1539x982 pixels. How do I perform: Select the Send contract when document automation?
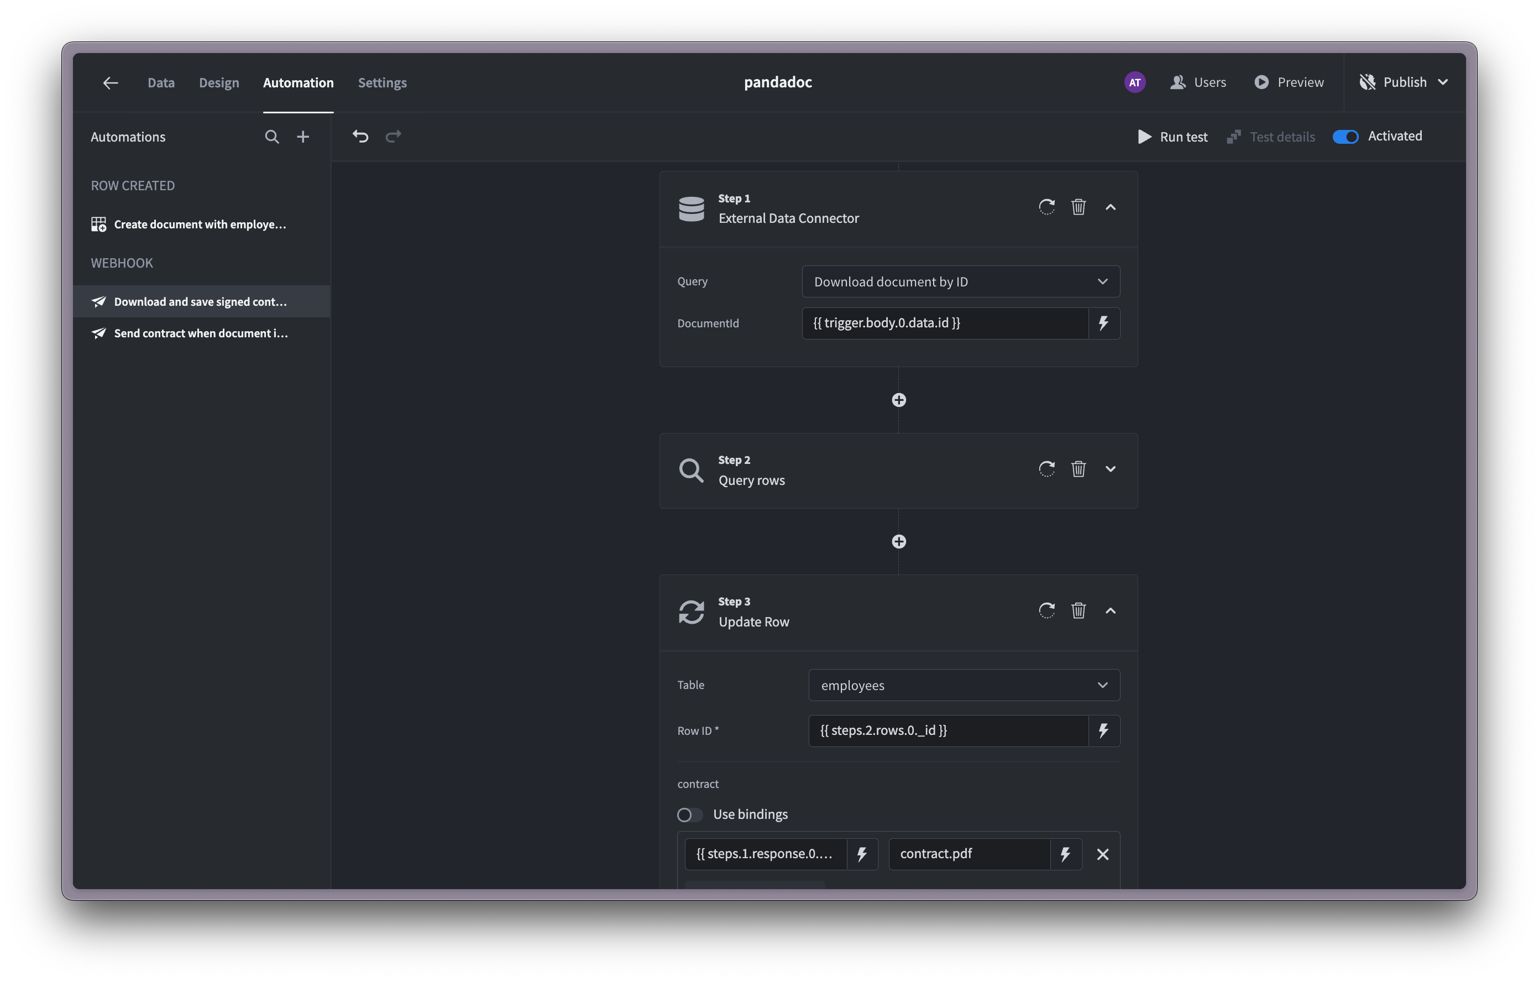(200, 332)
